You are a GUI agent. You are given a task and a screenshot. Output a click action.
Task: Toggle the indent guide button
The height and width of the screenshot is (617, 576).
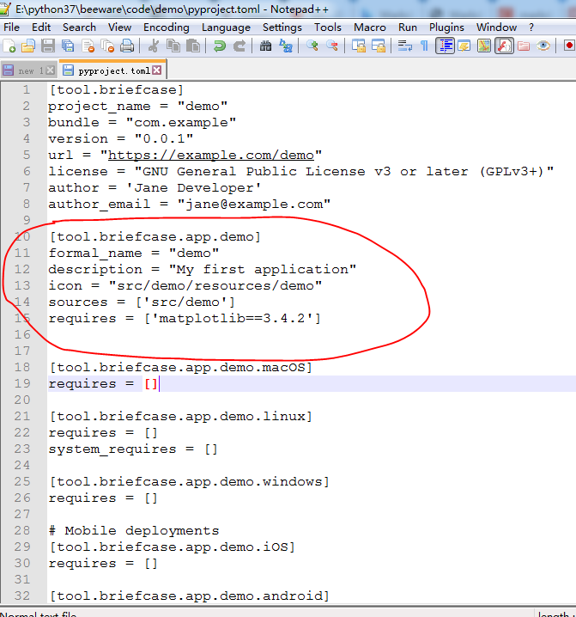(445, 46)
